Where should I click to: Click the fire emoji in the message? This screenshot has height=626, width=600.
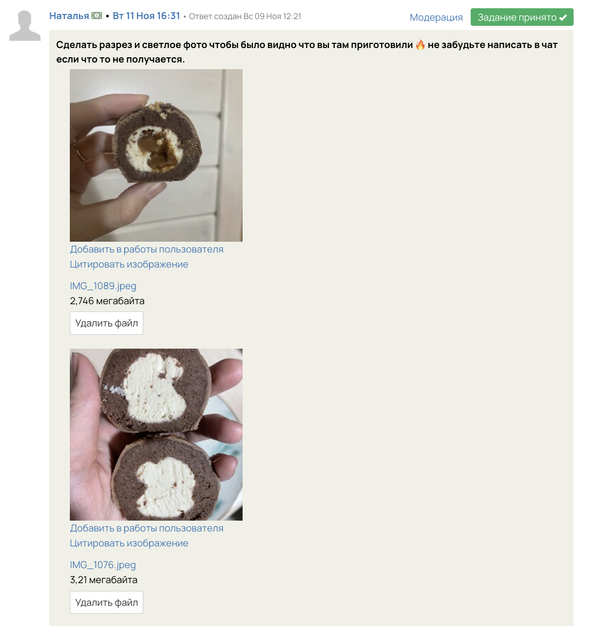tap(421, 45)
